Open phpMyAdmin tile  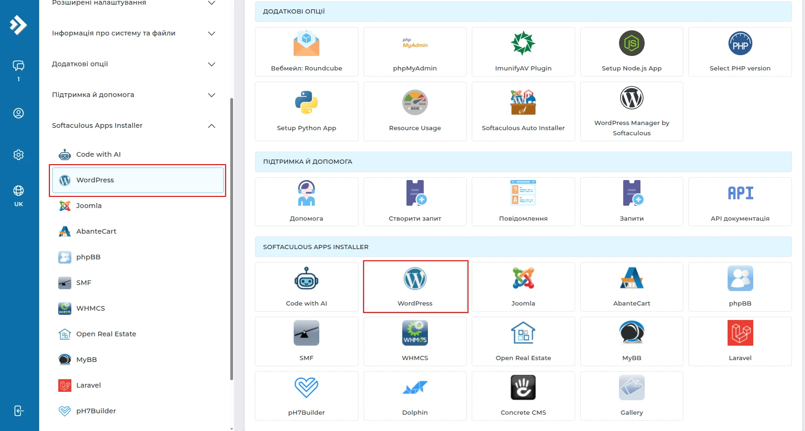pyautogui.click(x=415, y=52)
